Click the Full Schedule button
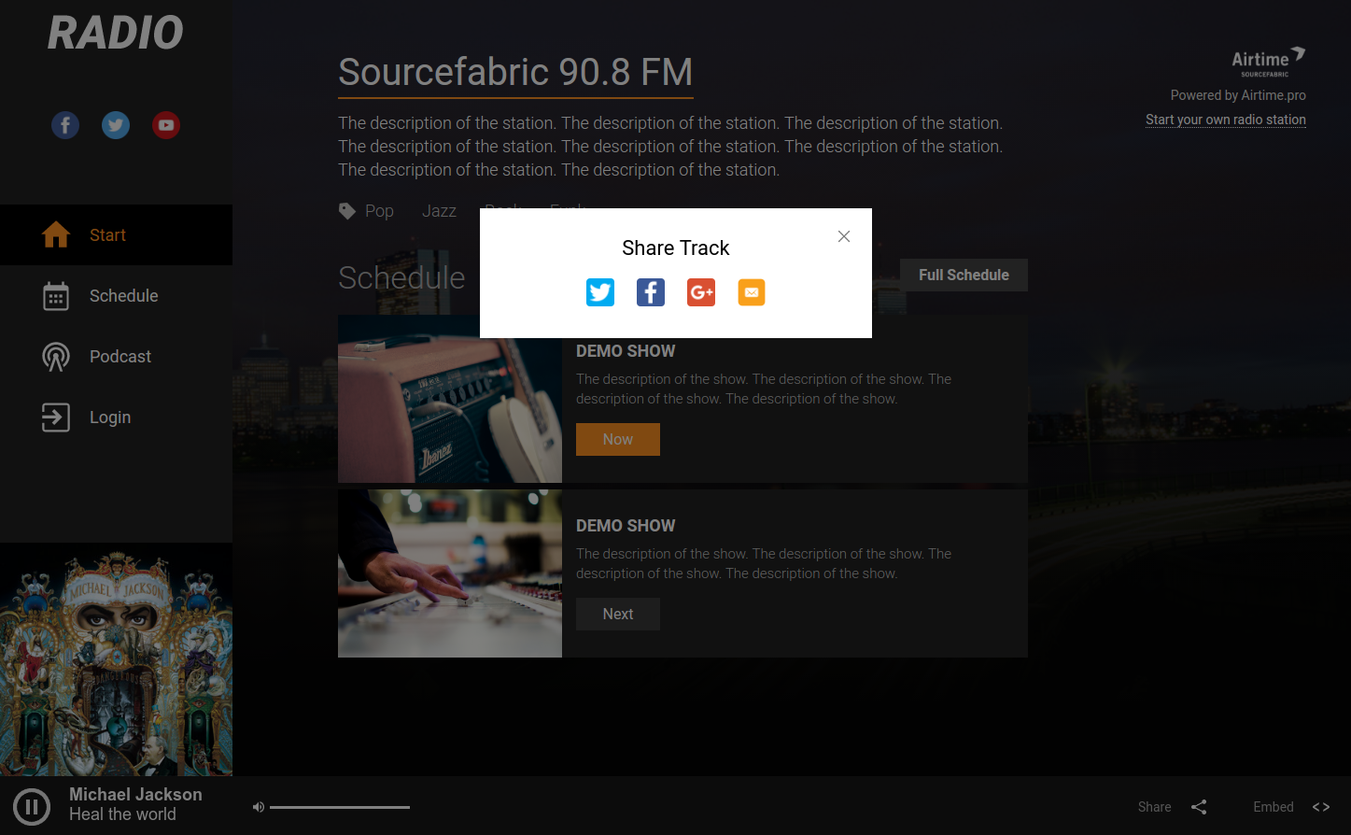The width and height of the screenshot is (1351, 835). pos(964,275)
